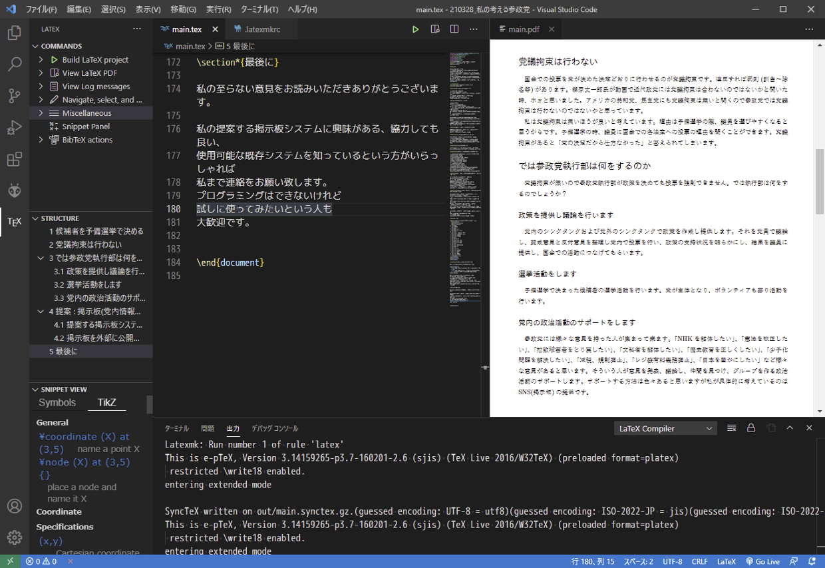The image size is (825, 568).
Task: Open the Search view icon
Action: 14,64
